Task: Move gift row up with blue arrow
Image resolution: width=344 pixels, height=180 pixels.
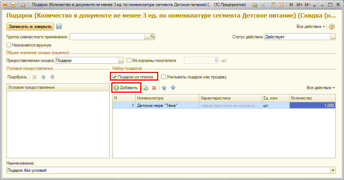Action: click(164, 88)
